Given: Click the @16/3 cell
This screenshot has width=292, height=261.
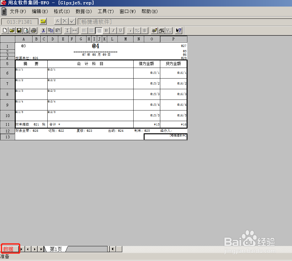Looking at the screenshot, I should point(173,94).
